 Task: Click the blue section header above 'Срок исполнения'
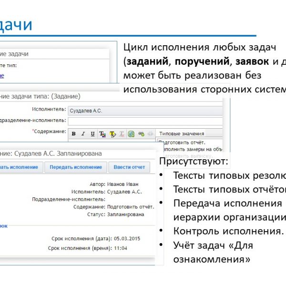pyautogui.click(x=4, y=225)
